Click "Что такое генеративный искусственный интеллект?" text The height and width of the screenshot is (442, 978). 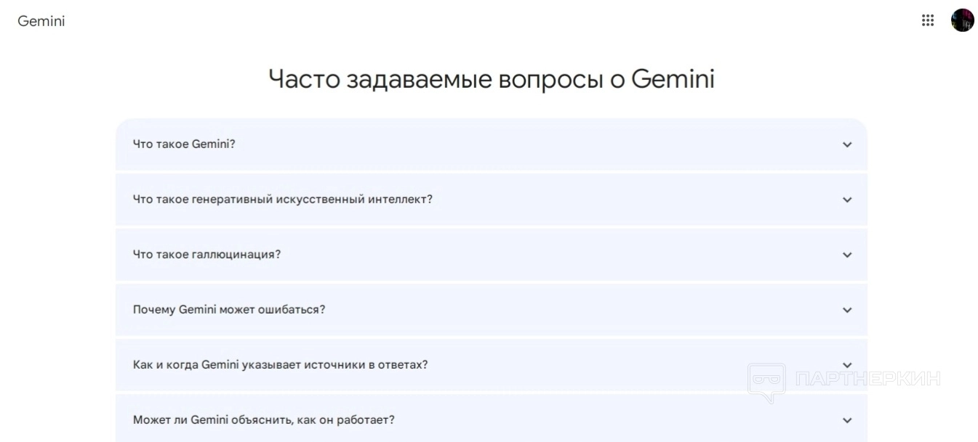[282, 199]
